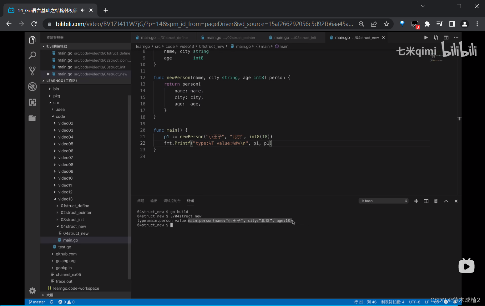The height and width of the screenshot is (306, 485).
Task: Click the browser address bar URL
Action: coord(205,24)
